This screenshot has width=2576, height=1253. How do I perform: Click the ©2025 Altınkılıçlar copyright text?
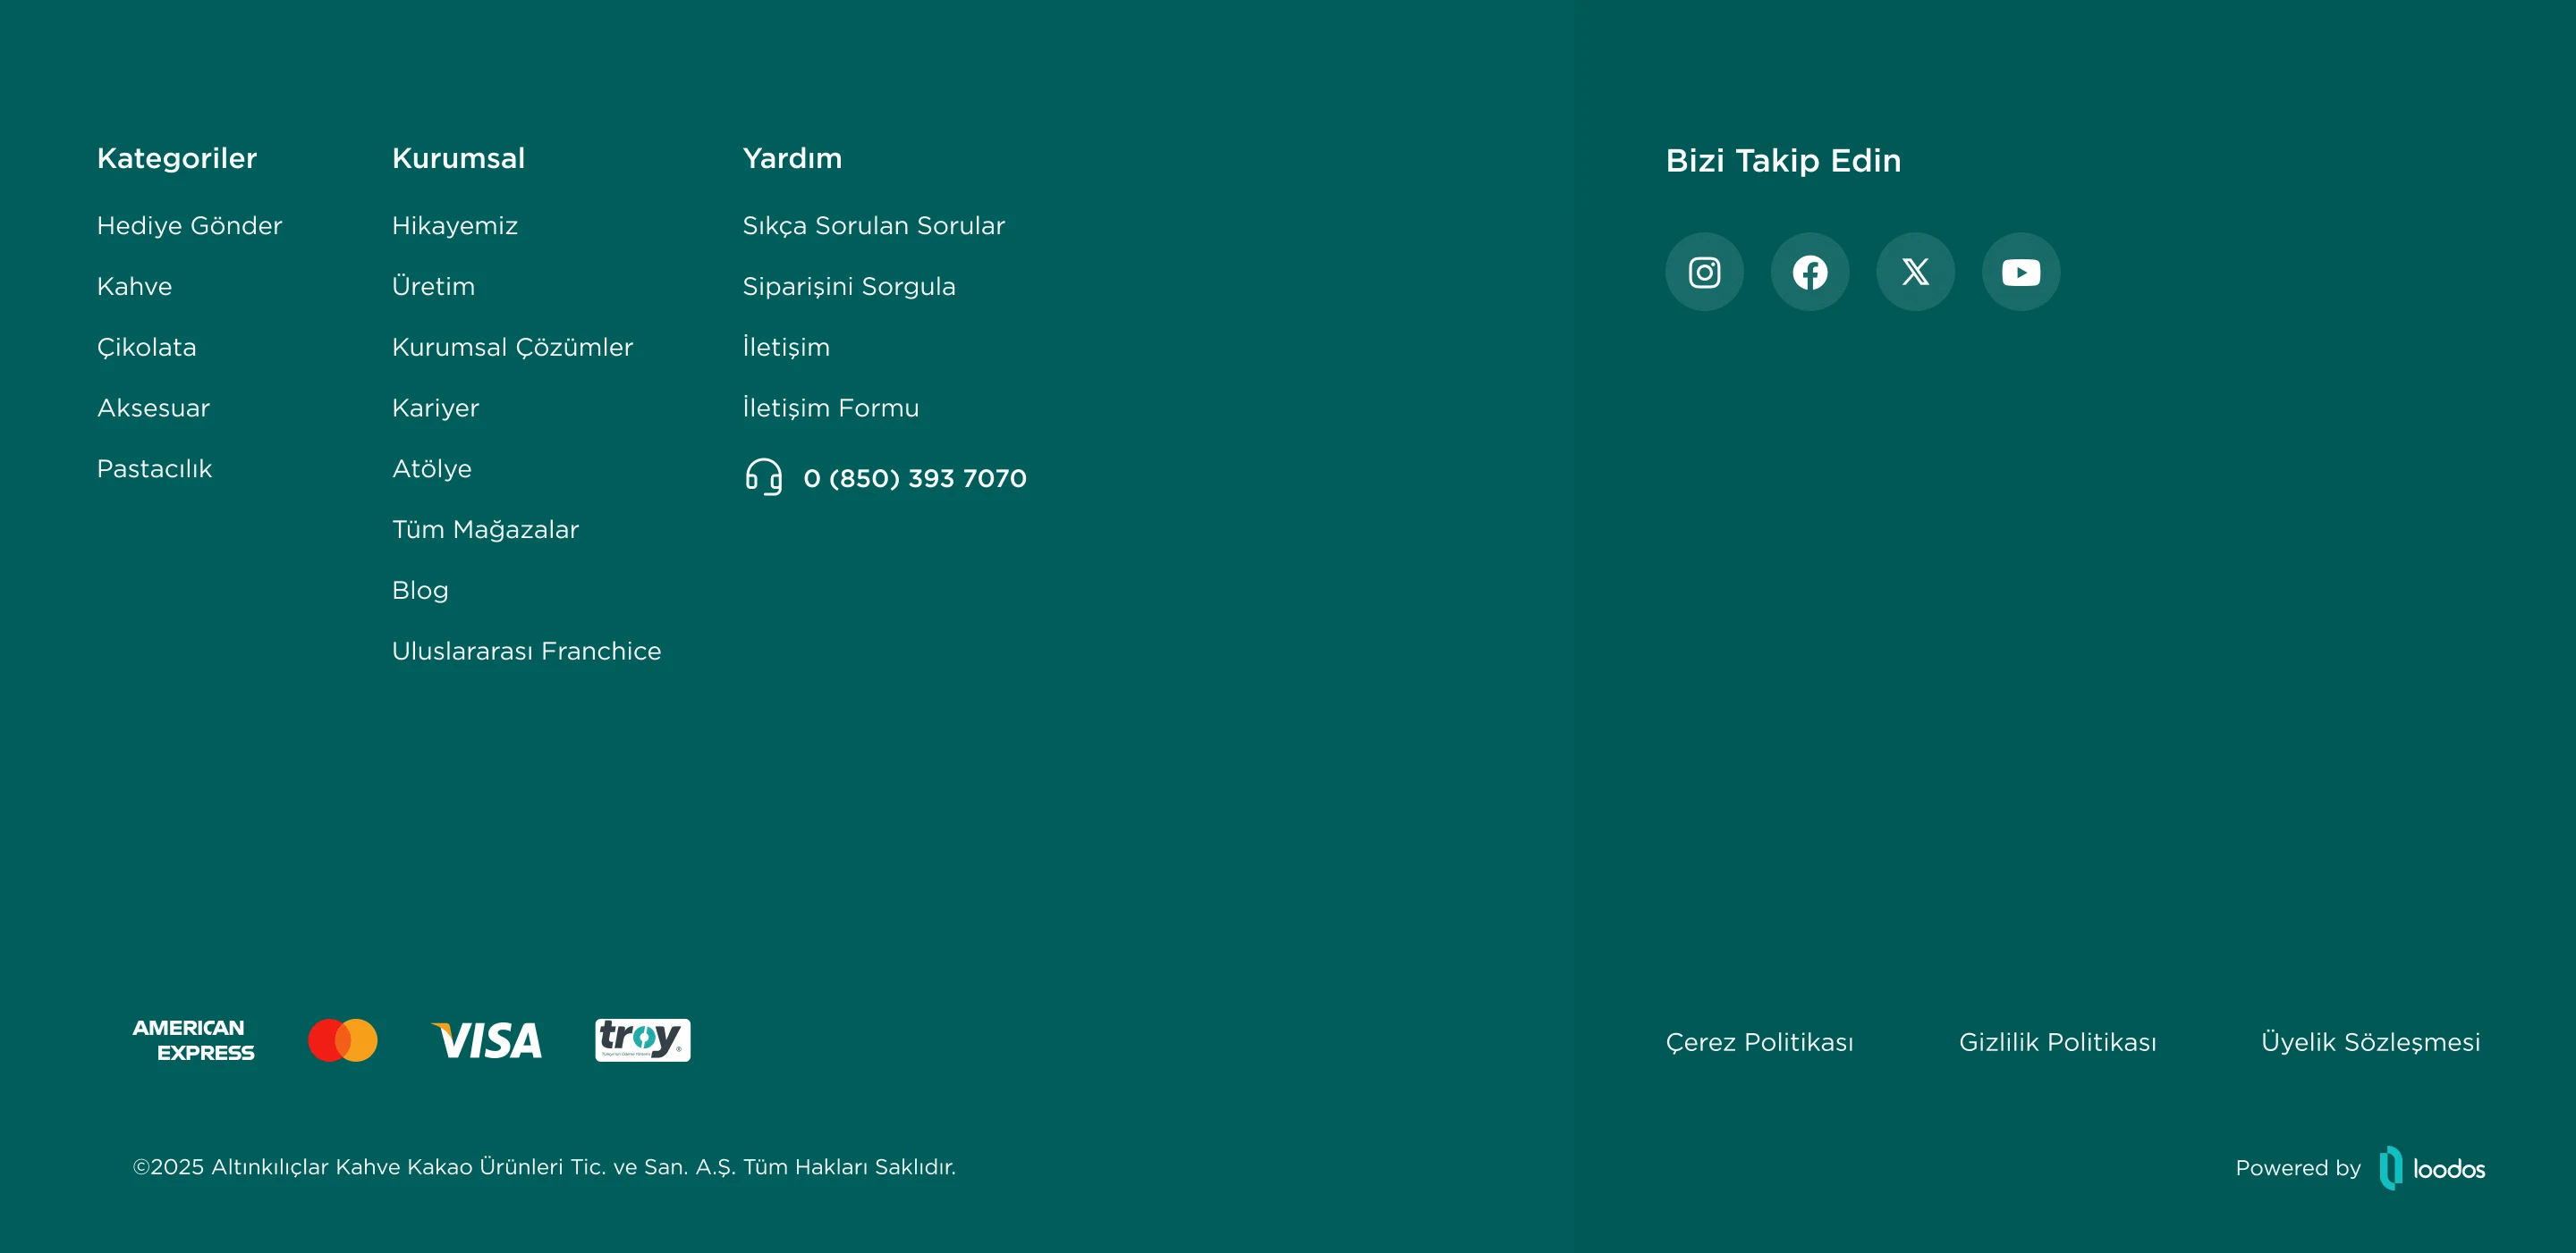pyautogui.click(x=545, y=1167)
